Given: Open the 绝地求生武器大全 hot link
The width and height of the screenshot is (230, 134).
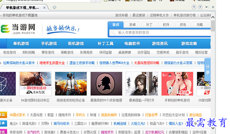Looking at the screenshot, I should click(x=52, y=63).
